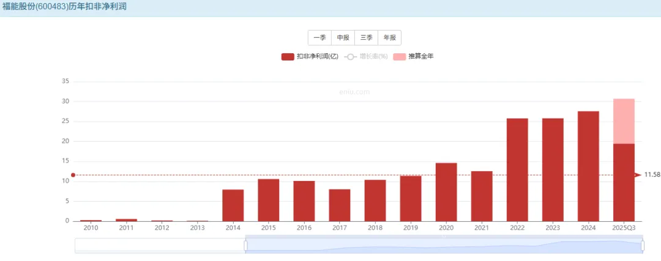Enable the 增长率(%) legend line series
661x261 pixels.
[366, 56]
